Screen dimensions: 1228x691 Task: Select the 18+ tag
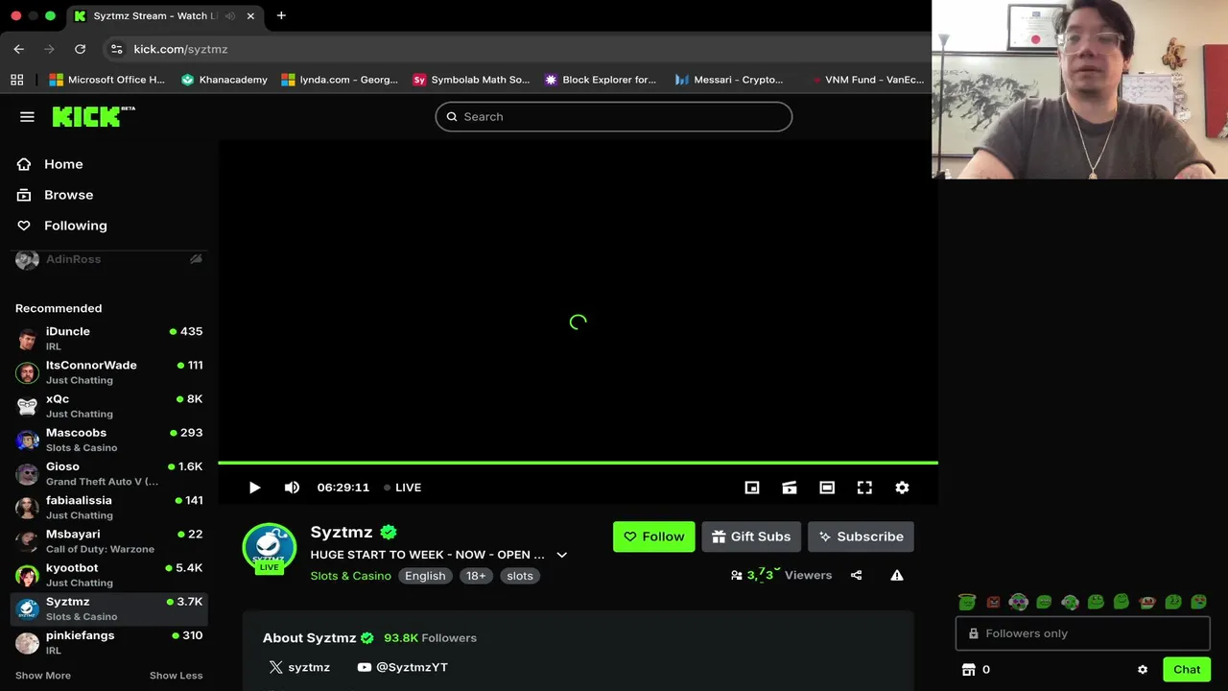pyautogui.click(x=476, y=576)
